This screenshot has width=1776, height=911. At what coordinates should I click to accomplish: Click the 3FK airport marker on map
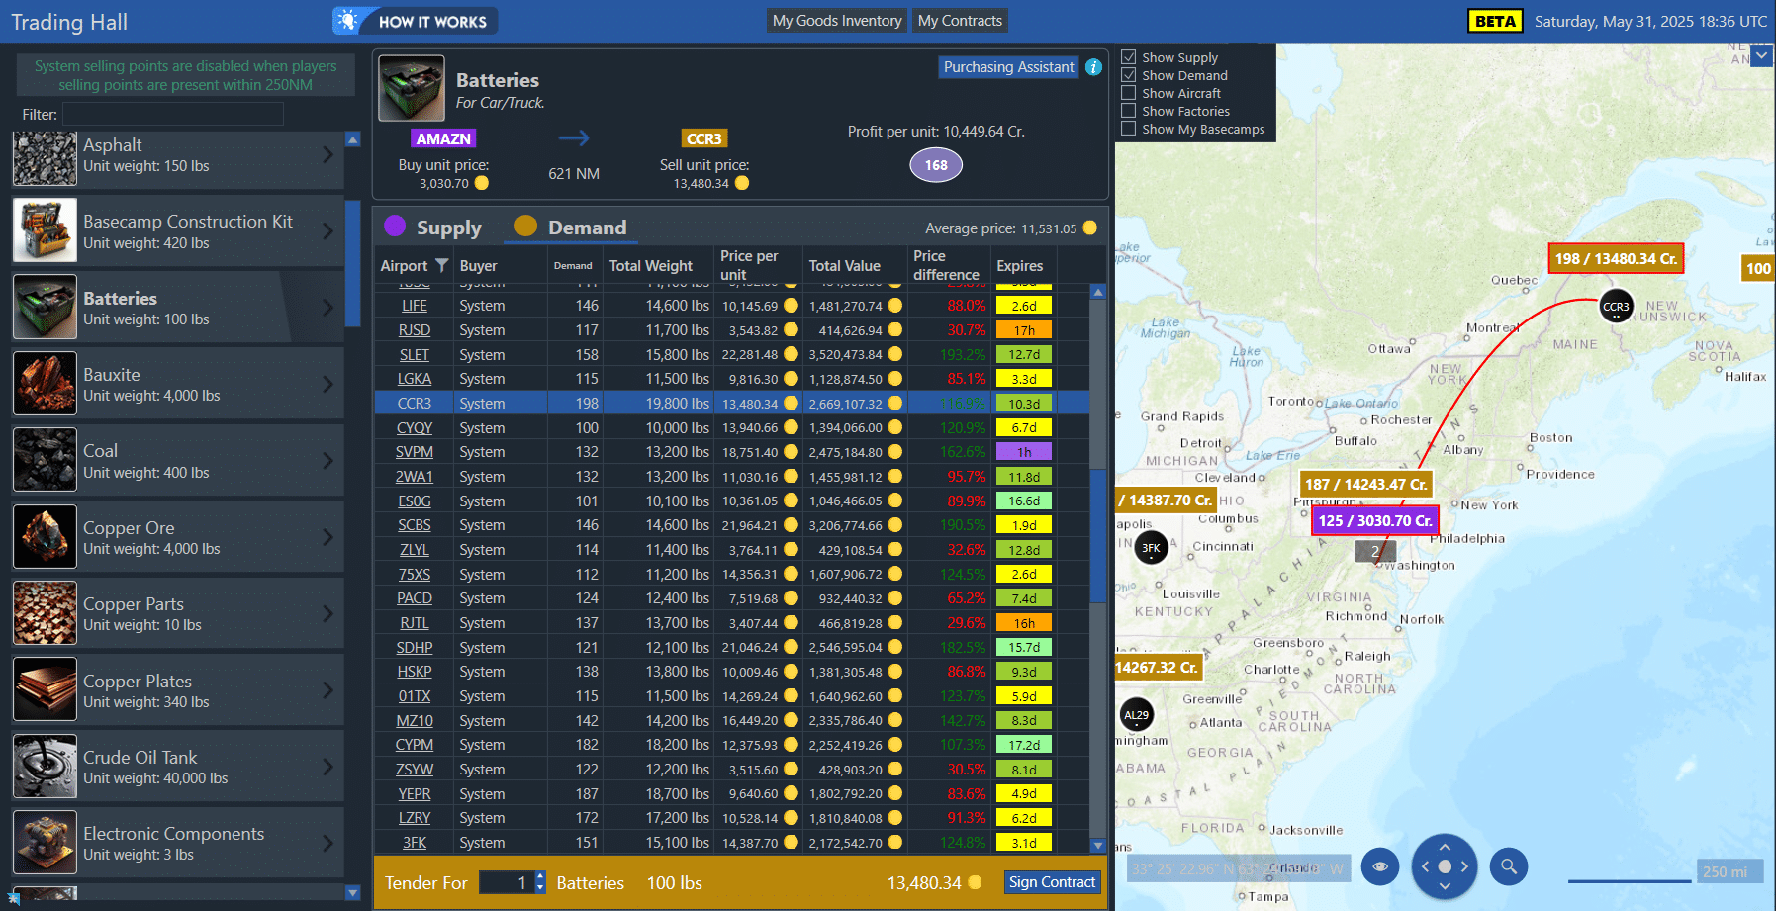coord(1151,547)
